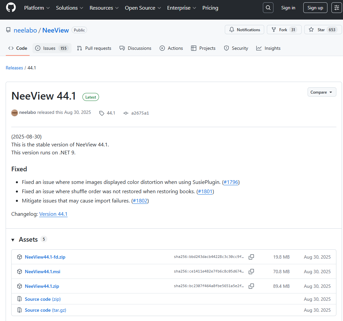The height and width of the screenshot is (321, 343).
Task: Open the Compare dropdown
Action: tap(321, 92)
